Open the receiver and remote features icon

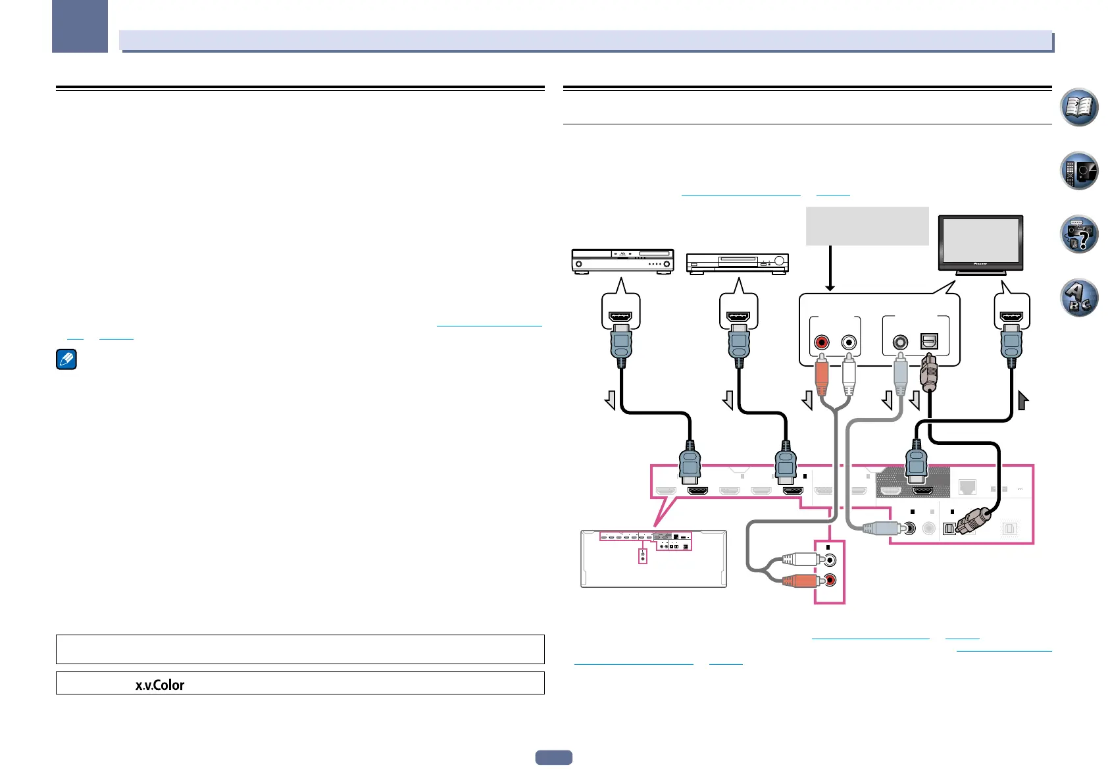point(1080,170)
